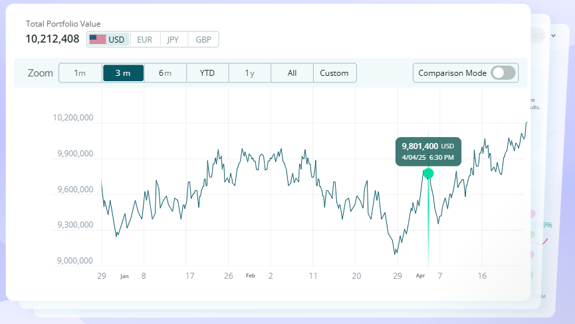Select USD currency option
This screenshot has height=324, width=575.
pos(108,39)
